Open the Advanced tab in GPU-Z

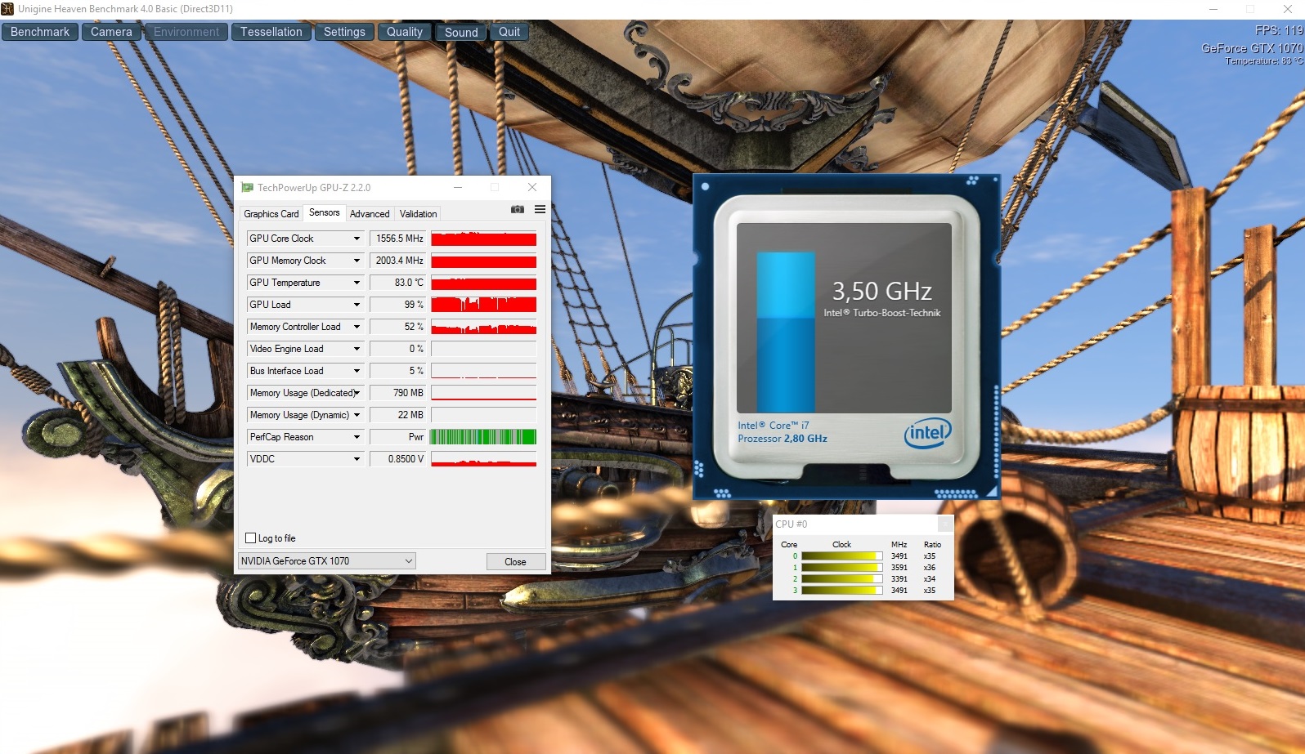pos(370,214)
